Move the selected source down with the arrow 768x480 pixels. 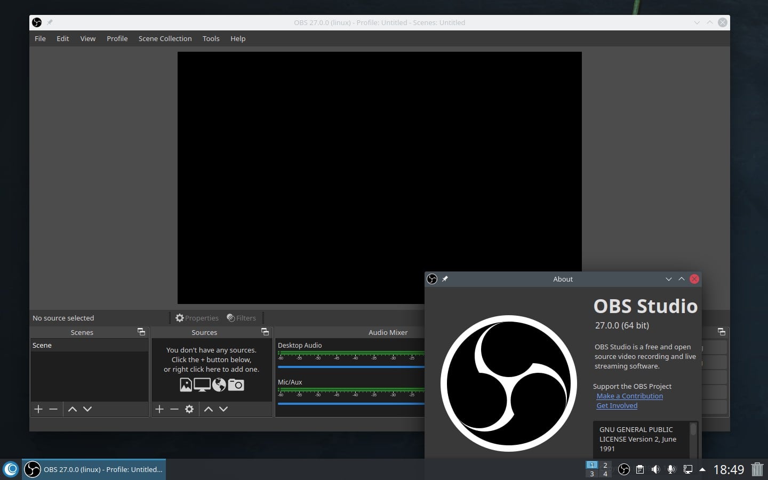point(223,409)
